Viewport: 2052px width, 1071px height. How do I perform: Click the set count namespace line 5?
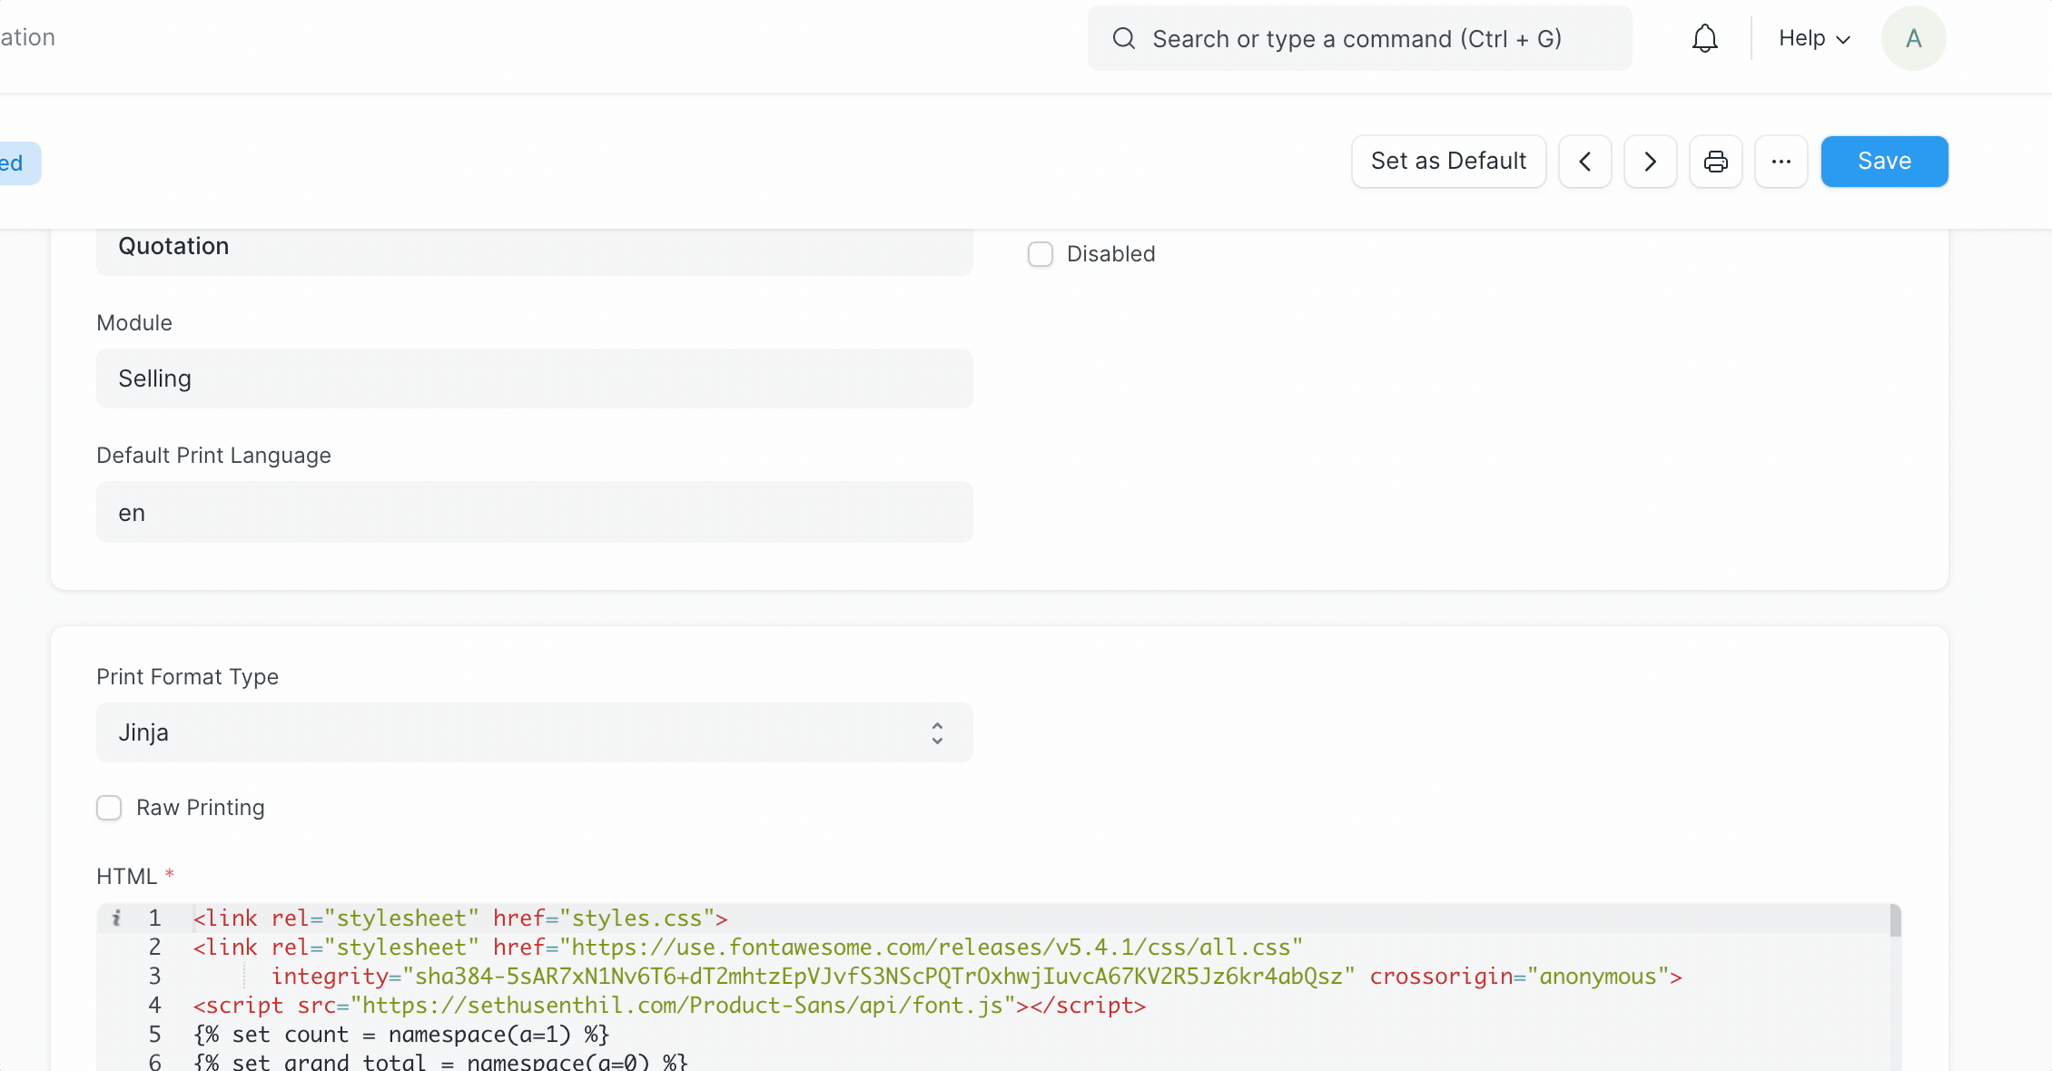(401, 1035)
